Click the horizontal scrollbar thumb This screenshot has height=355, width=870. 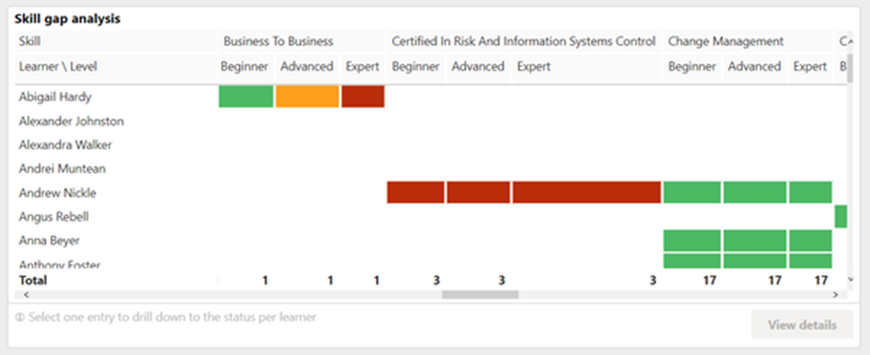[x=480, y=295]
